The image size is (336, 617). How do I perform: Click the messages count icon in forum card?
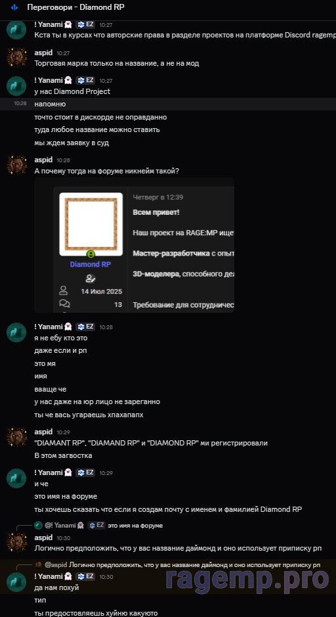pos(63,304)
